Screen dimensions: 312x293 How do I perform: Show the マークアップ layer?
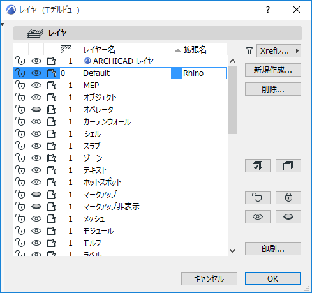[x=36, y=195]
